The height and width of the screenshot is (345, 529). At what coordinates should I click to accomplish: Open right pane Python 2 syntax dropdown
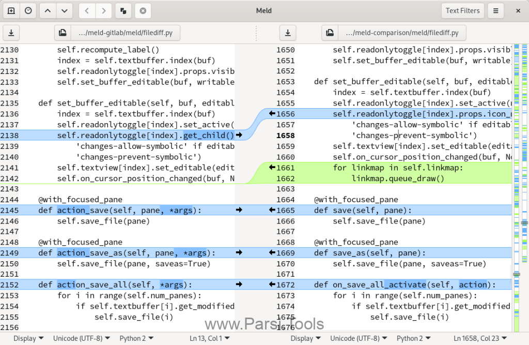pyautogui.click(x=414, y=338)
